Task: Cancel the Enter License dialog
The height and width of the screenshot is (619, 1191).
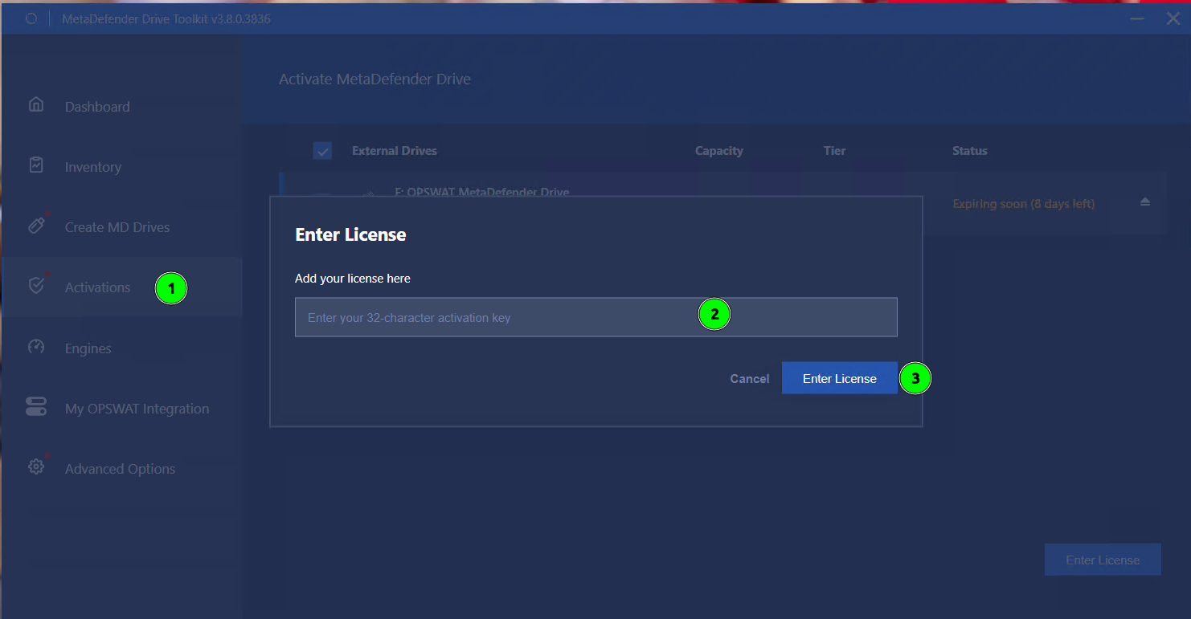Action: (749, 378)
